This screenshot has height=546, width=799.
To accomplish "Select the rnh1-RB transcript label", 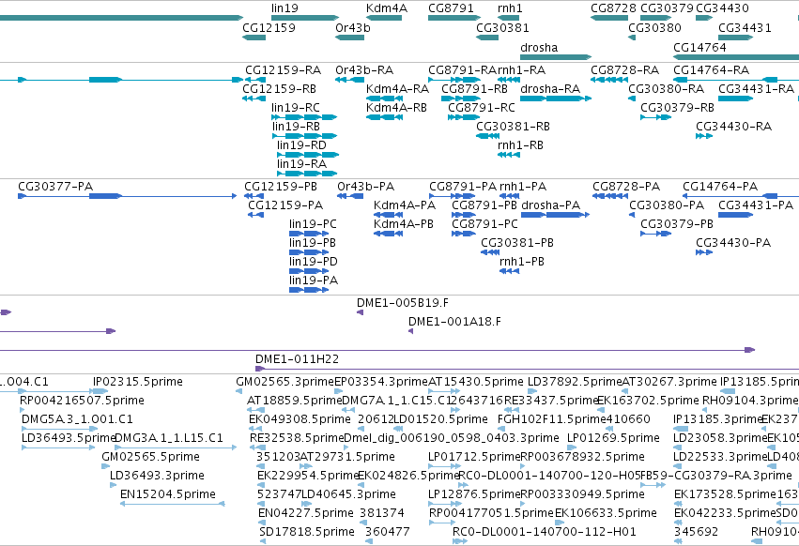I will point(521,145).
